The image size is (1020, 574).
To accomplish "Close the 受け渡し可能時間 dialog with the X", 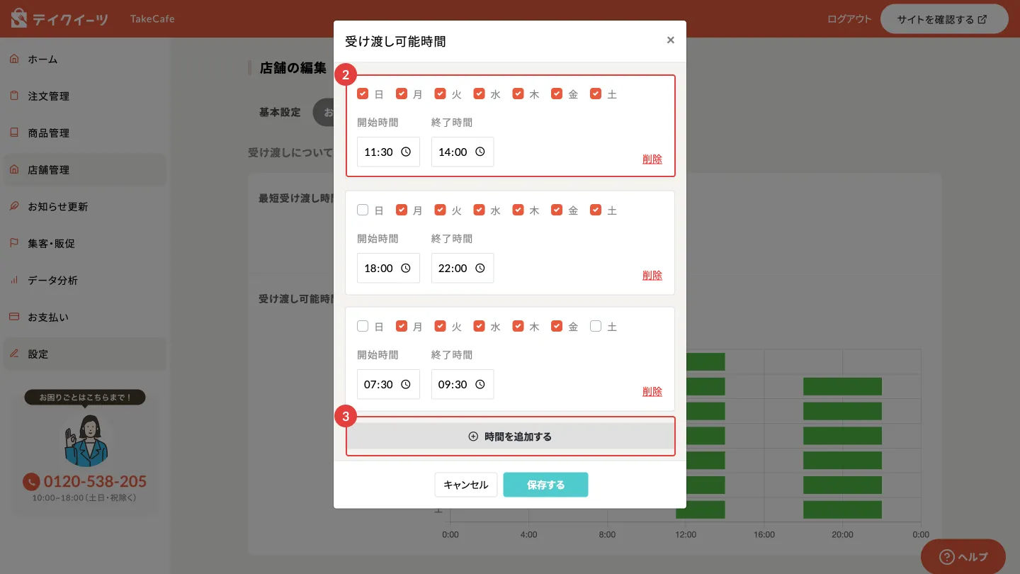I will tap(670, 40).
